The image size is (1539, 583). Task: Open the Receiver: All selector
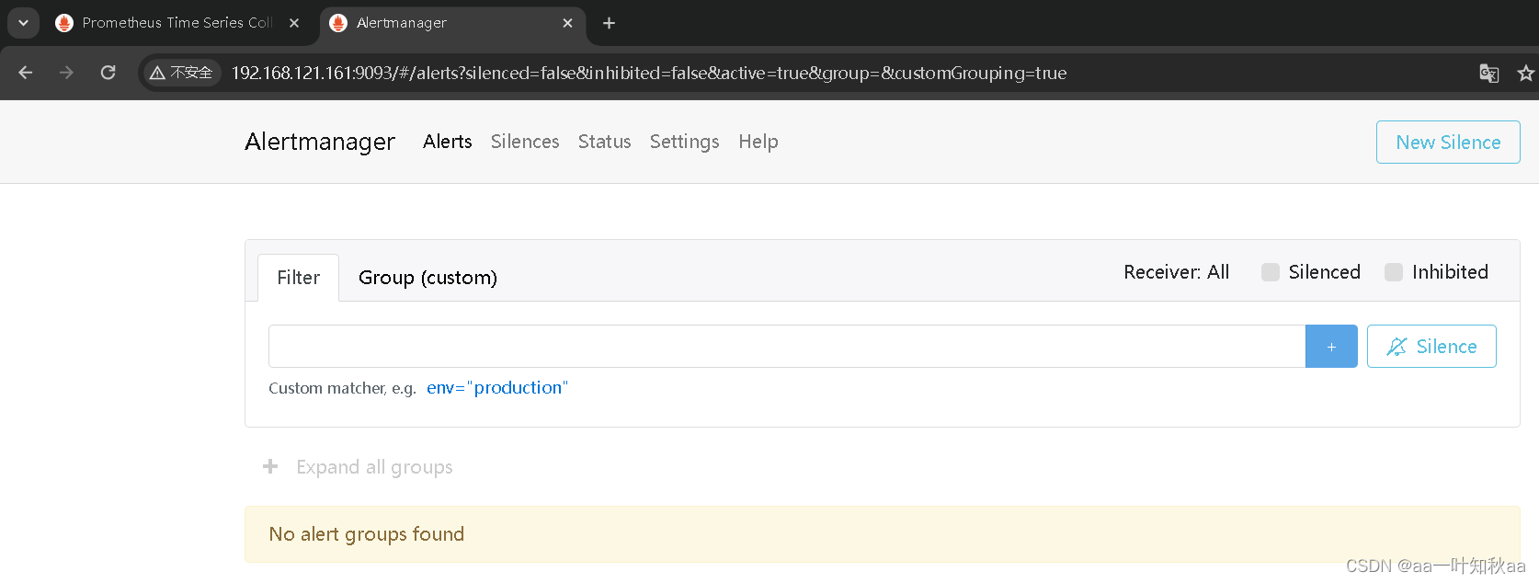[1176, 272]
